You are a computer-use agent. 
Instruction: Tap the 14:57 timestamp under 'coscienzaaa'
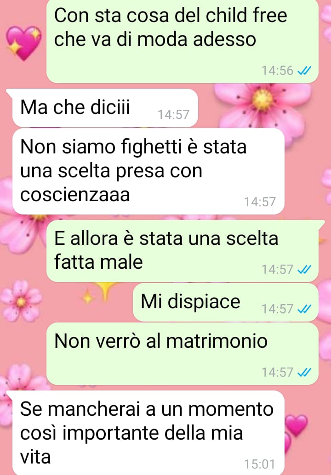[x=260, y=202]
